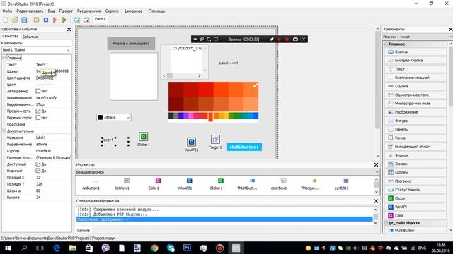The image size is (453, 254).
Task: Select WinAPI1 component icon on the form
Action: tap(191, 142)
